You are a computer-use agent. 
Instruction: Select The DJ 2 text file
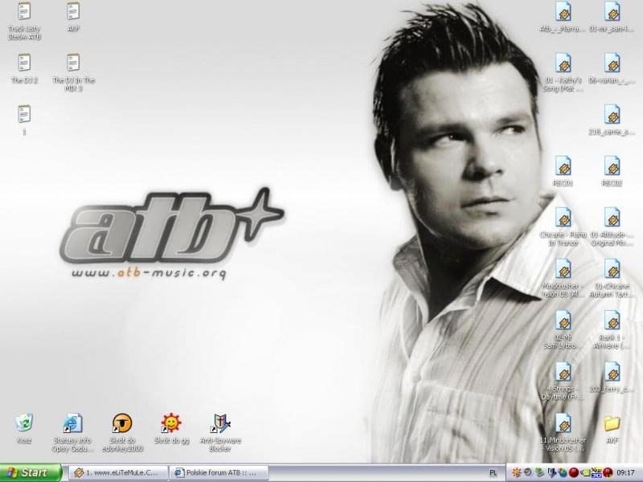(x=25, y=69)
